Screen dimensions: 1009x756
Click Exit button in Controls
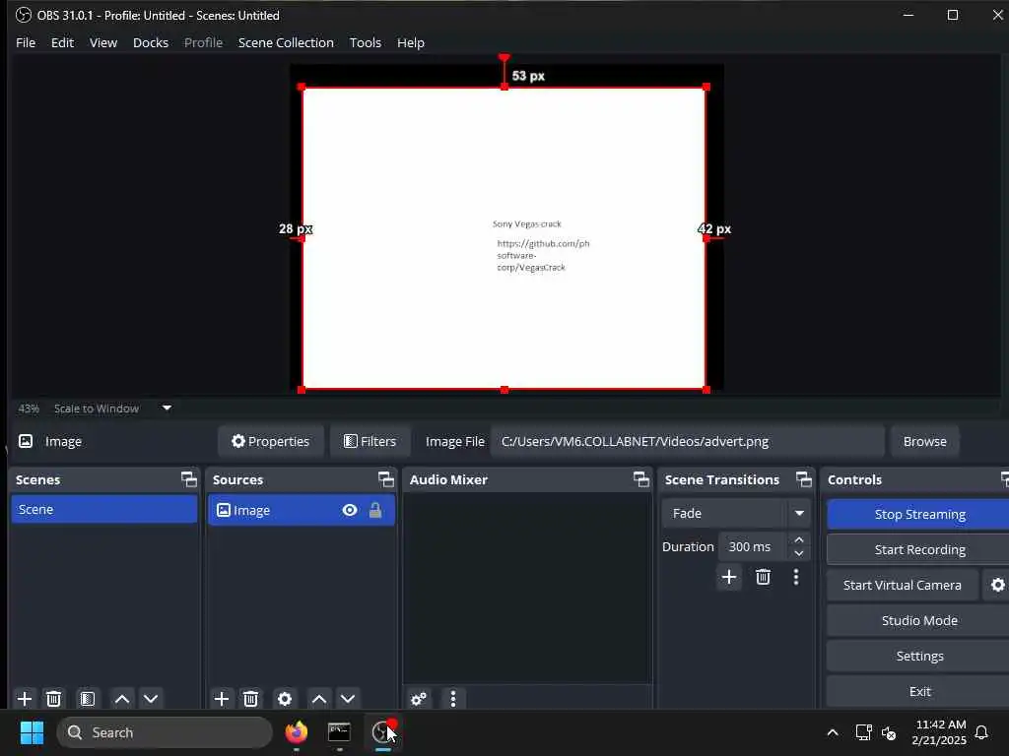(x=919, y=691)
